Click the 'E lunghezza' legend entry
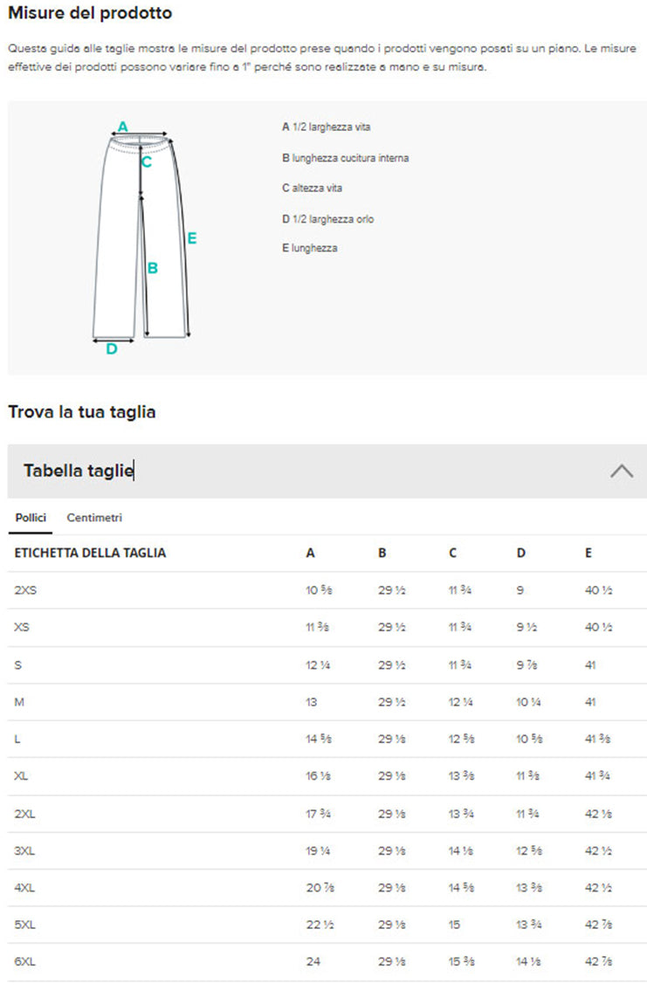647x1005 pixels. [309, 249]
